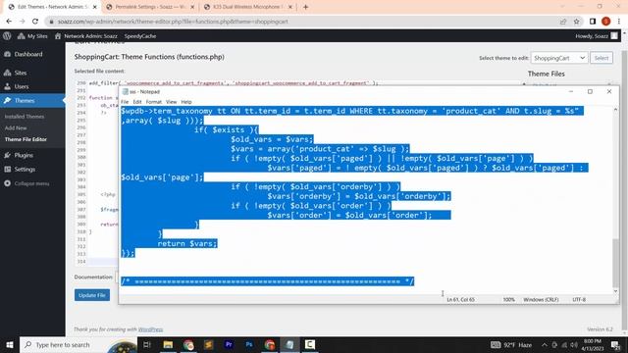Switch to Permalink Settings browser tab

150,7
